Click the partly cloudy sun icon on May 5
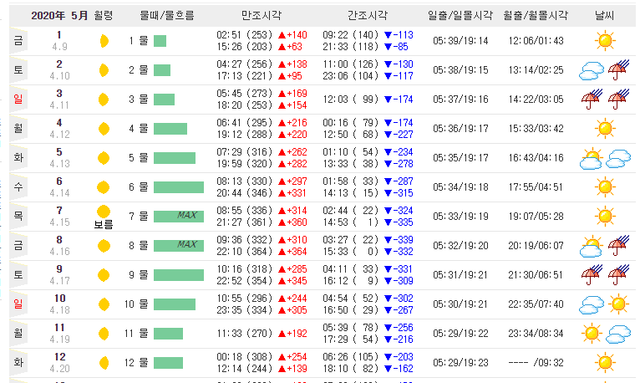Image resolution: width=640 pixels, height=383 pixels. 591,158
